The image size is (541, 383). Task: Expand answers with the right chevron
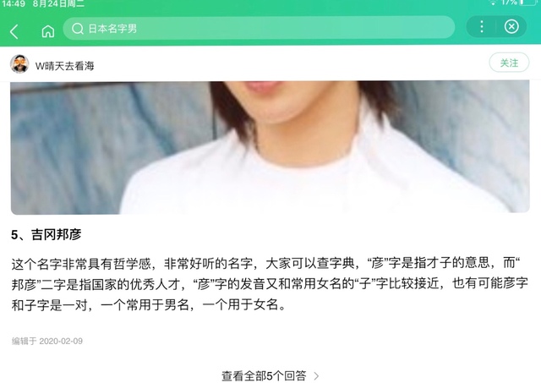(x=316, y=375)
